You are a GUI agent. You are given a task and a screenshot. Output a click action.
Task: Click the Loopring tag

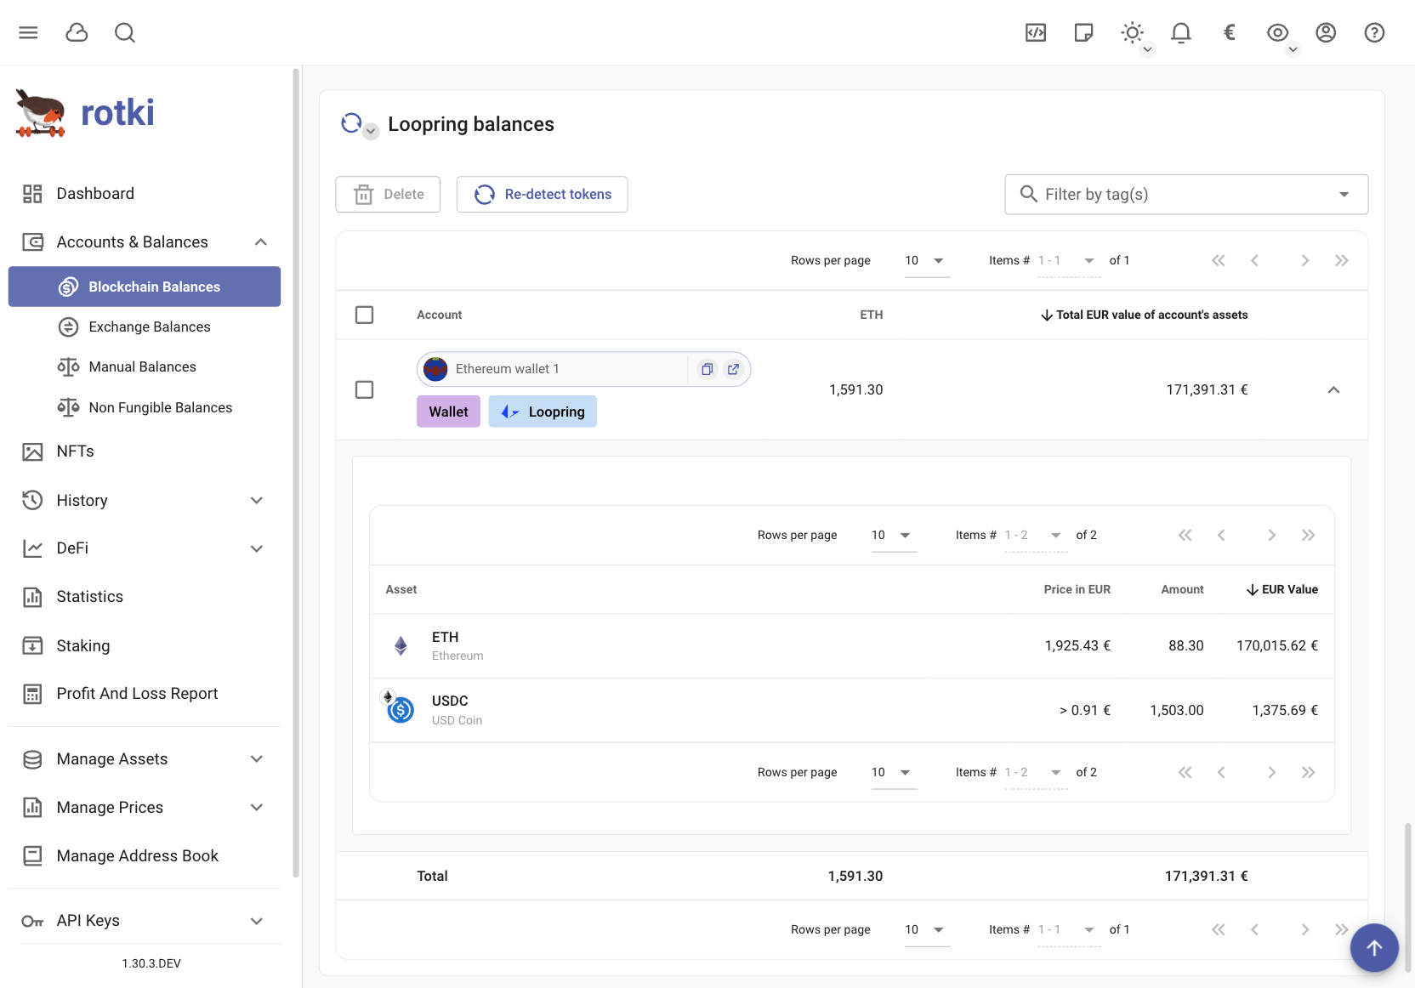543,412
